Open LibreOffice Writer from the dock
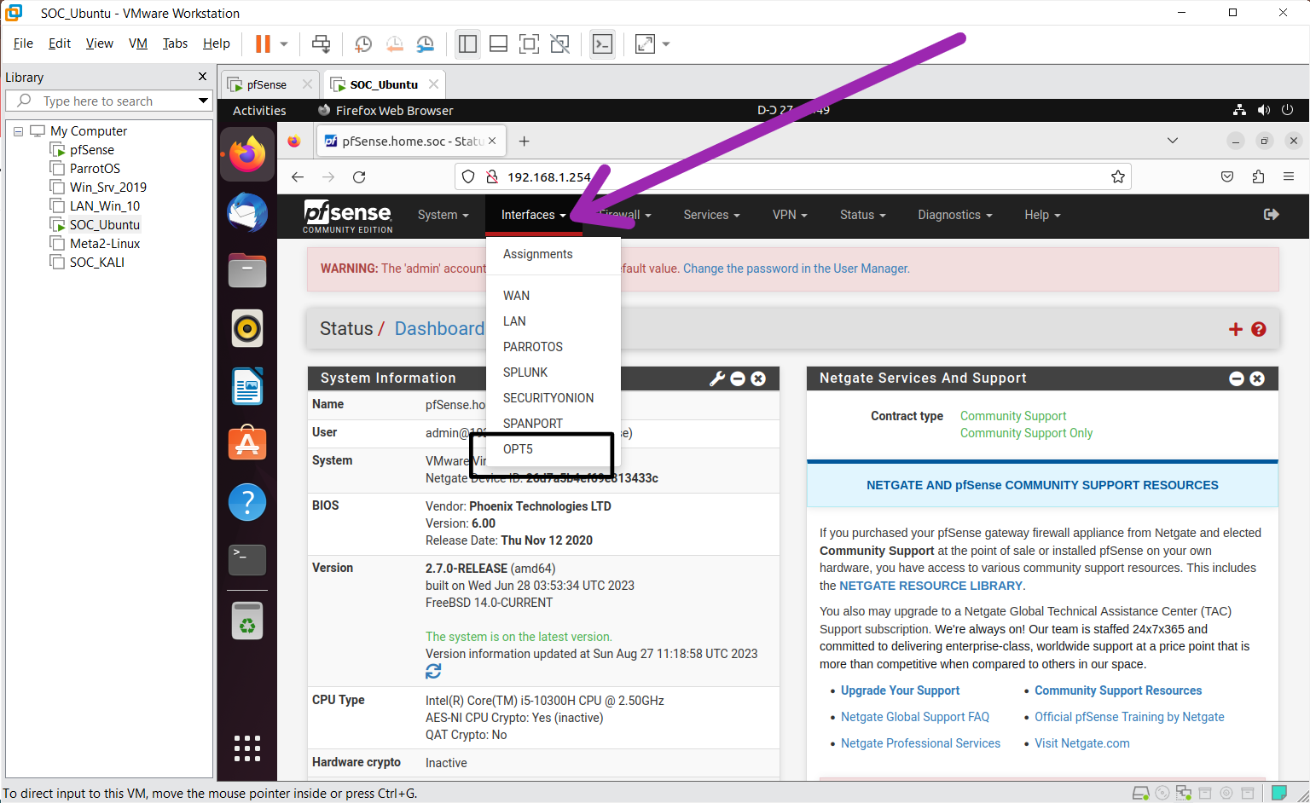The width and height of the screenshot is (1310, 803). [247, 386]
